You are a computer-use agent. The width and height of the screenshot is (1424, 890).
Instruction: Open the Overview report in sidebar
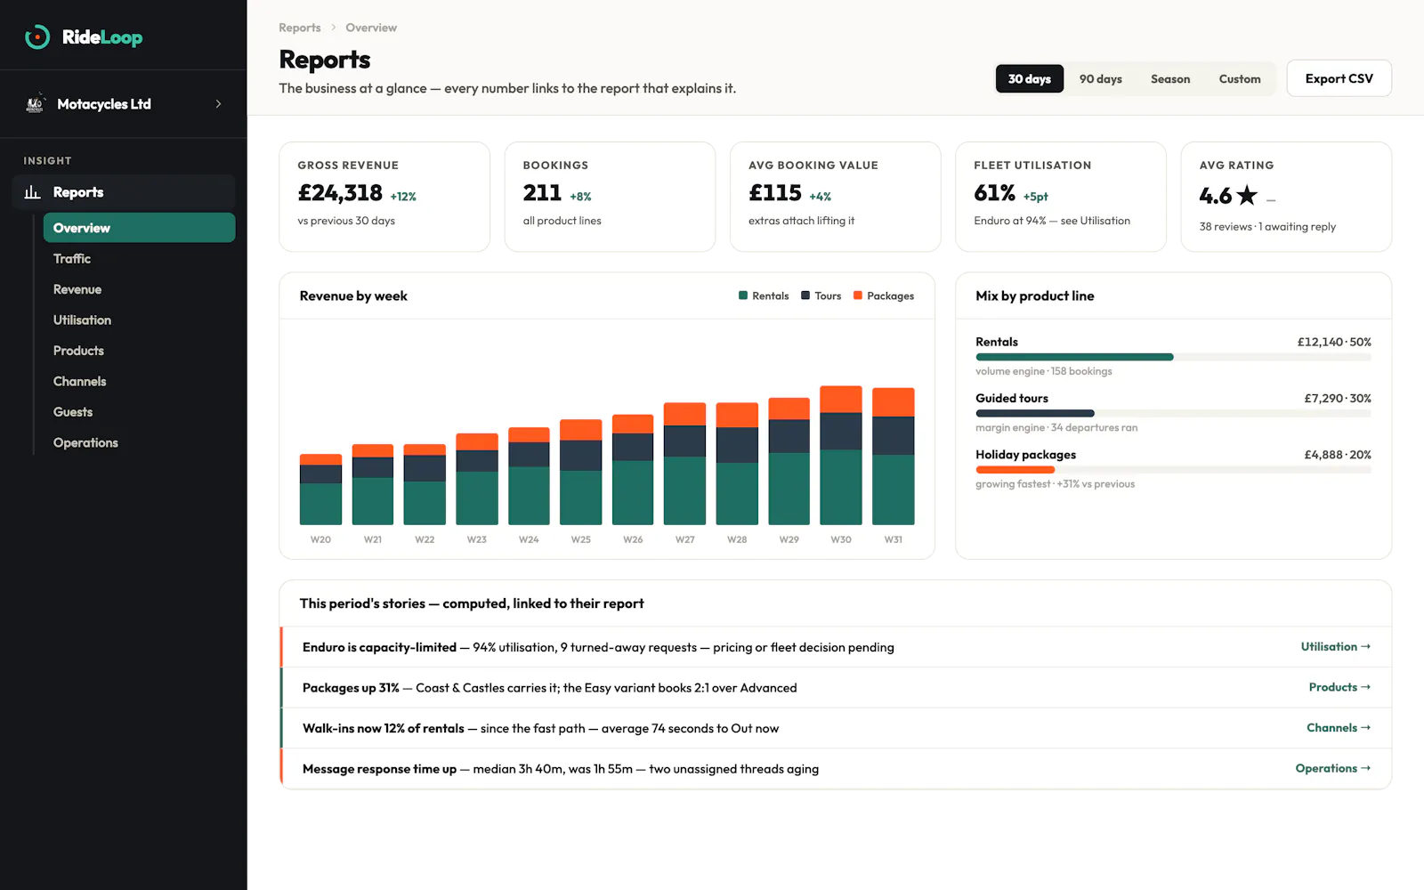[x=140, y=228]
